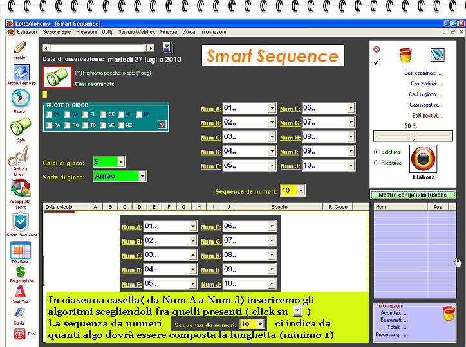466x347 pixels.
Task: Open the Sezione Spie menu
Action: point(57,31)
